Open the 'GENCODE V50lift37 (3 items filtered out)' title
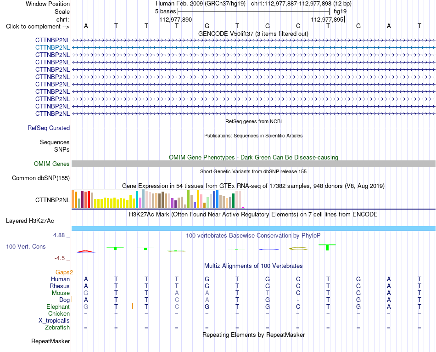This screenshot has width=436, height=352. [253, 34]
